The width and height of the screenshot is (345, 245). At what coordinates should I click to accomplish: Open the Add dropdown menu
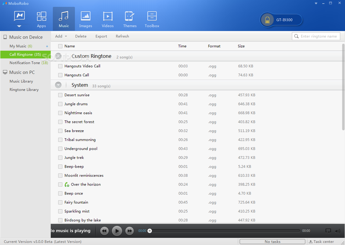pos(61,36)
